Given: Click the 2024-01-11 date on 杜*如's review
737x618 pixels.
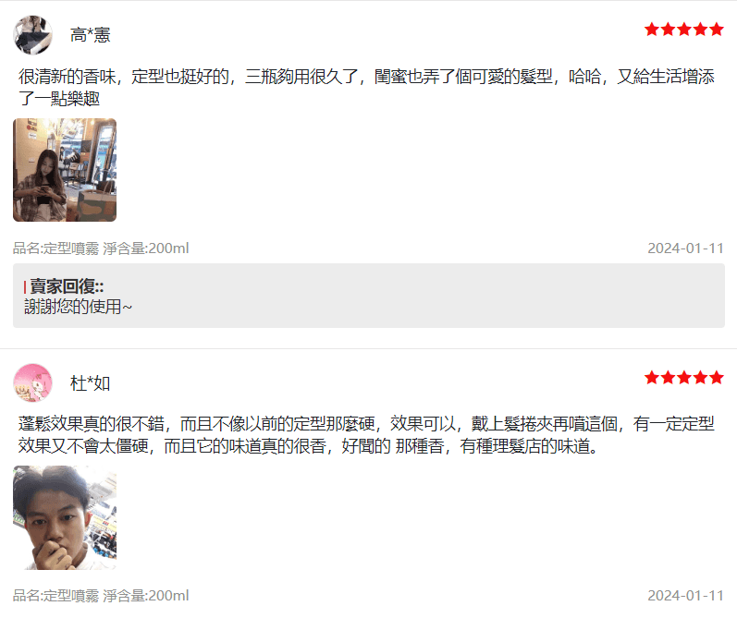Looking at the screenshot, I should click(686, 596).
